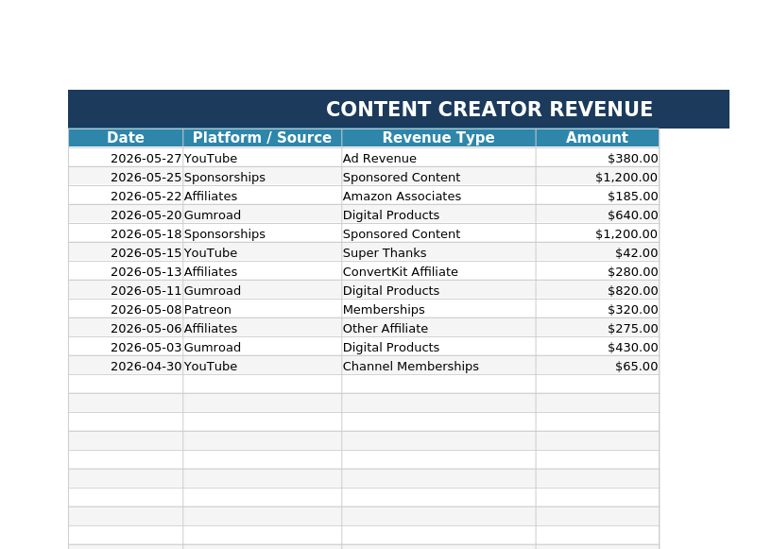Select the $380.00 amount cell
772x549 pixels.
[597, 158]
